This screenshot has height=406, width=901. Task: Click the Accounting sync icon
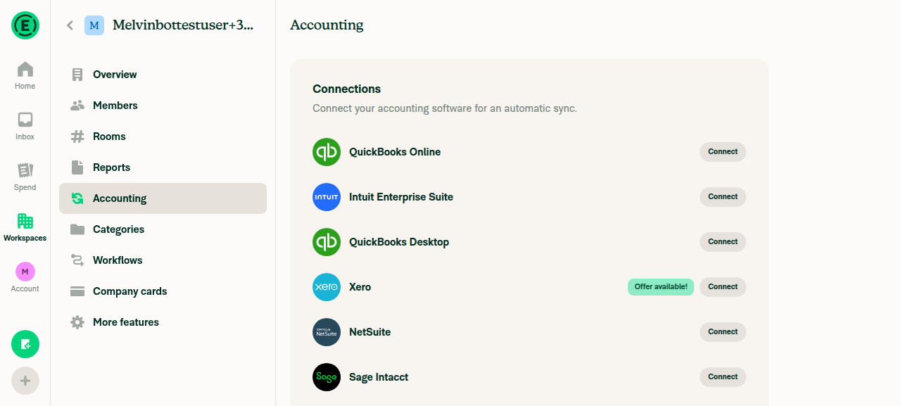tap(77, 198)
